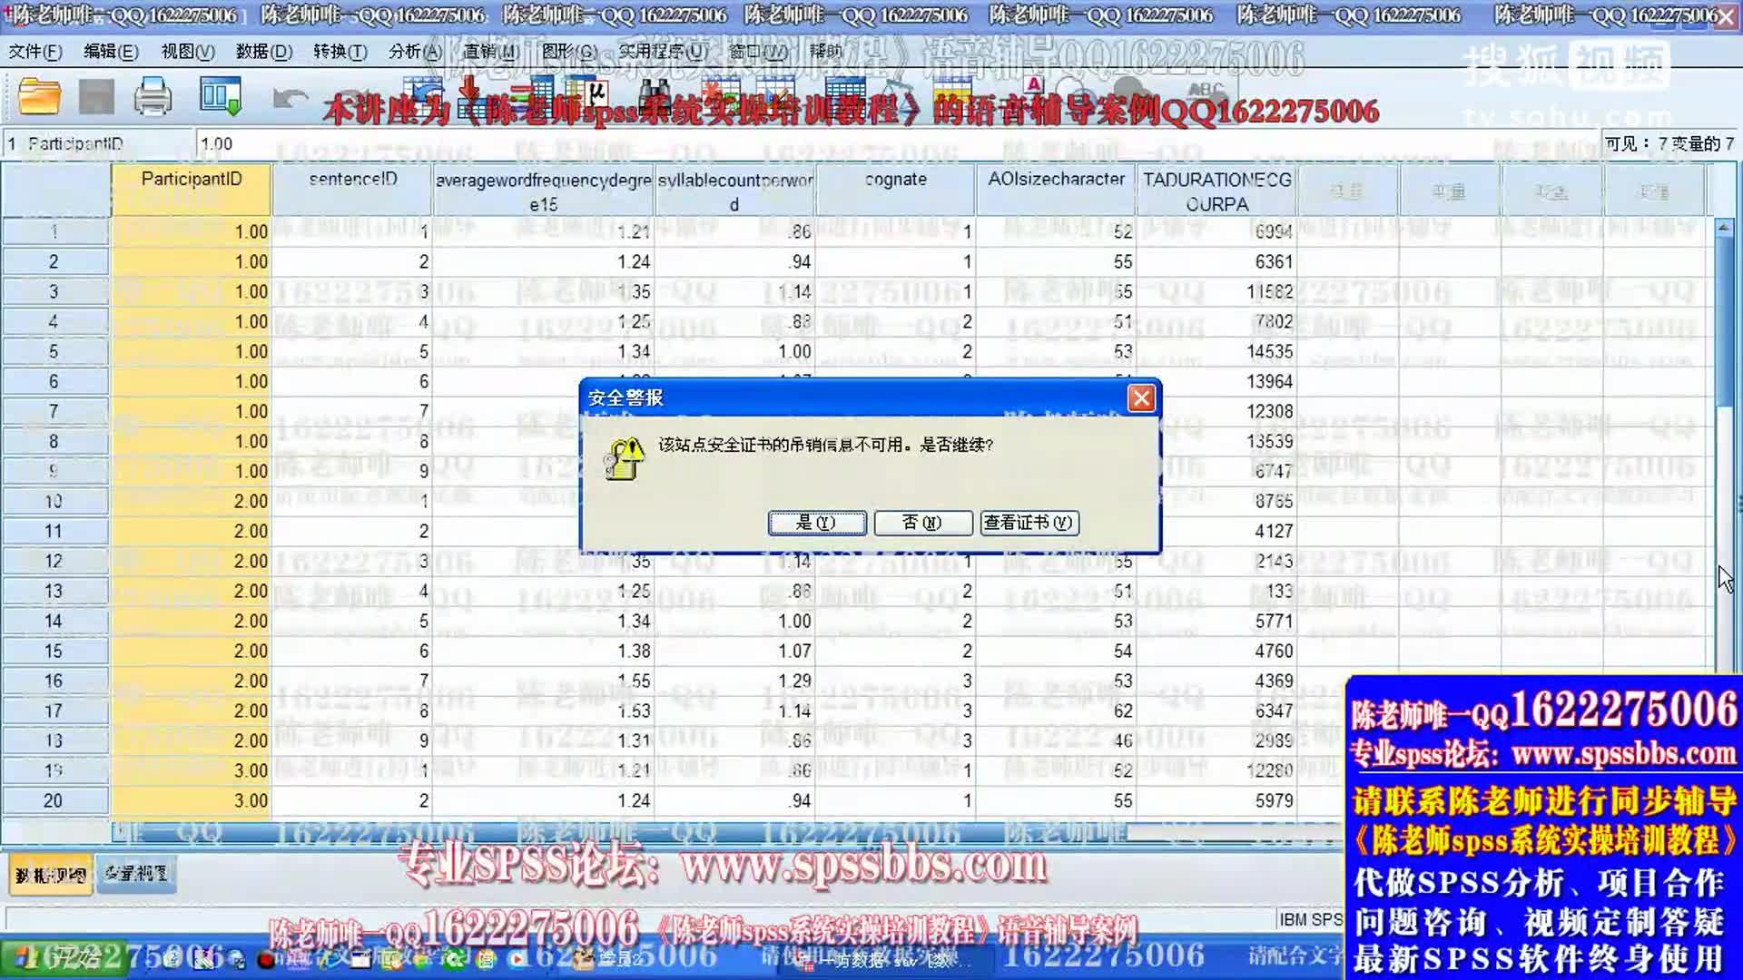Image resolution: width=1743 pixels, height=980 pixels.
Task: Click the 否(N) button
Action: (922, 523)
